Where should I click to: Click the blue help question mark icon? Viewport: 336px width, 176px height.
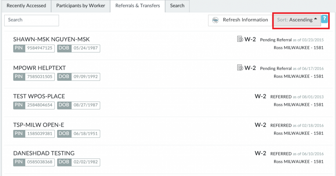pyautogui.click(x=324, y=19)
